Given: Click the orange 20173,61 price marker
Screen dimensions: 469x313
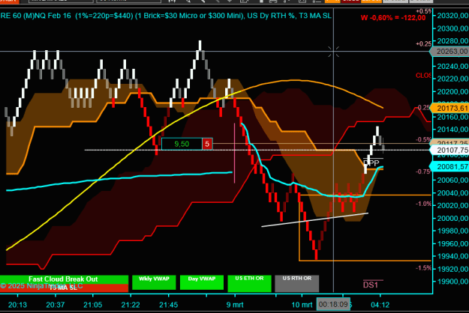Looking at the screenshot, I should 449,108.
